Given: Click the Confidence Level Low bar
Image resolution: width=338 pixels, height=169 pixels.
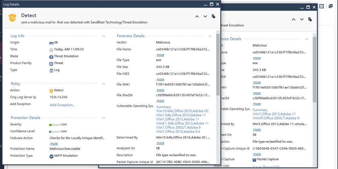Looking at the screenshot, I should pyautogui.click(x=54, y=132).
